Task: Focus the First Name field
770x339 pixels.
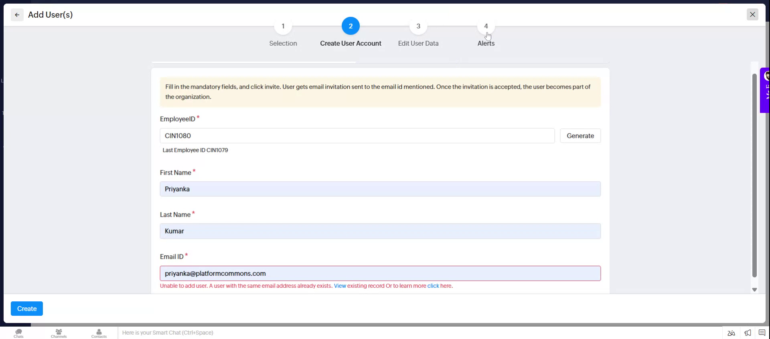Action: pyautogui.click(x=380, y=189)
